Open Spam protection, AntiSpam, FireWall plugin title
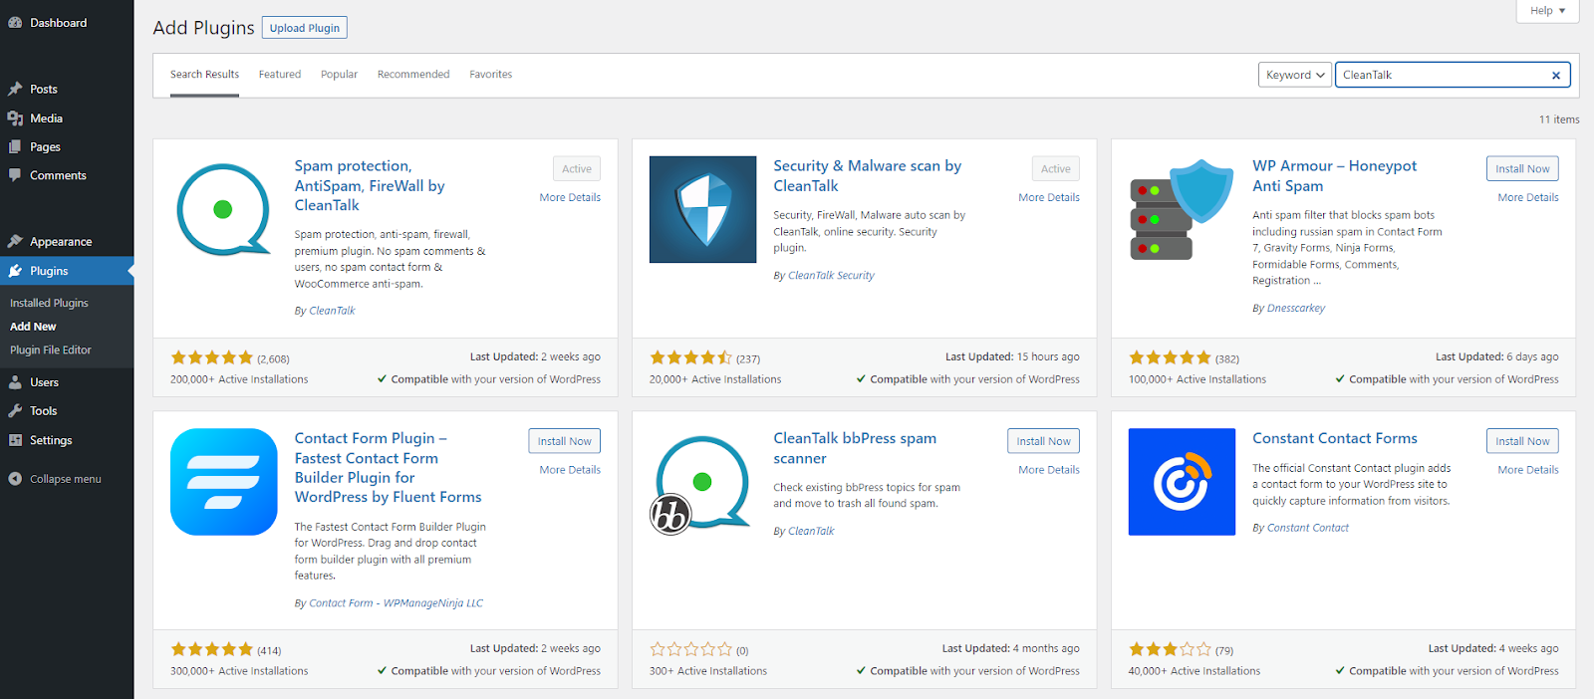 [x=370, y=185]
